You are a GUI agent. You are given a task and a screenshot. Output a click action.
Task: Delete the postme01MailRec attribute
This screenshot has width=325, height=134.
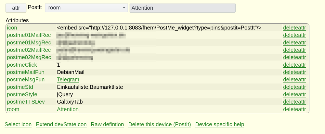pos(294,35)
